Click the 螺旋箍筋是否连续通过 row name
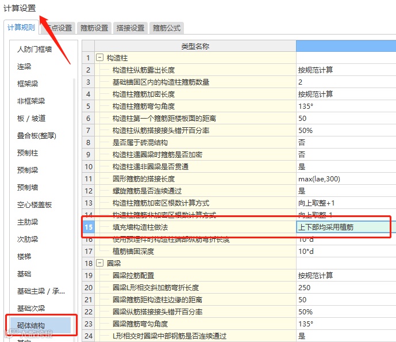Image resolution: width=396 pixels, height=342 pixels. 147,191
